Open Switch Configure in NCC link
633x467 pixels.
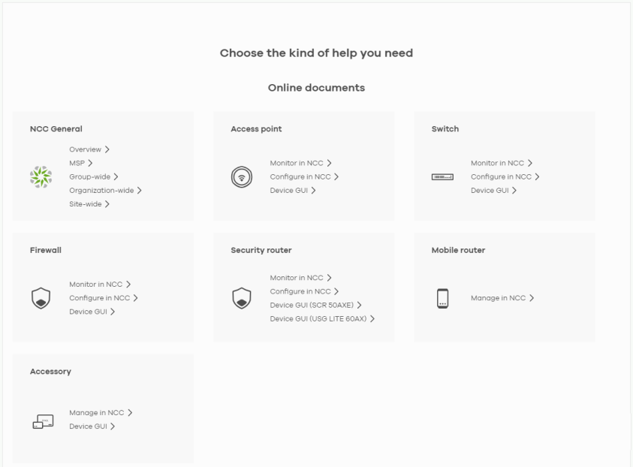point(505,176)
